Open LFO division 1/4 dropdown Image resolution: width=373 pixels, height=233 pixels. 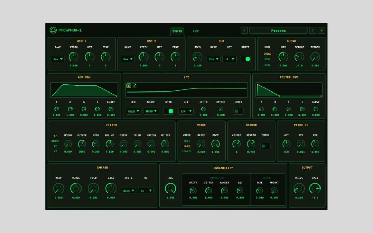(x=186, y=111)
